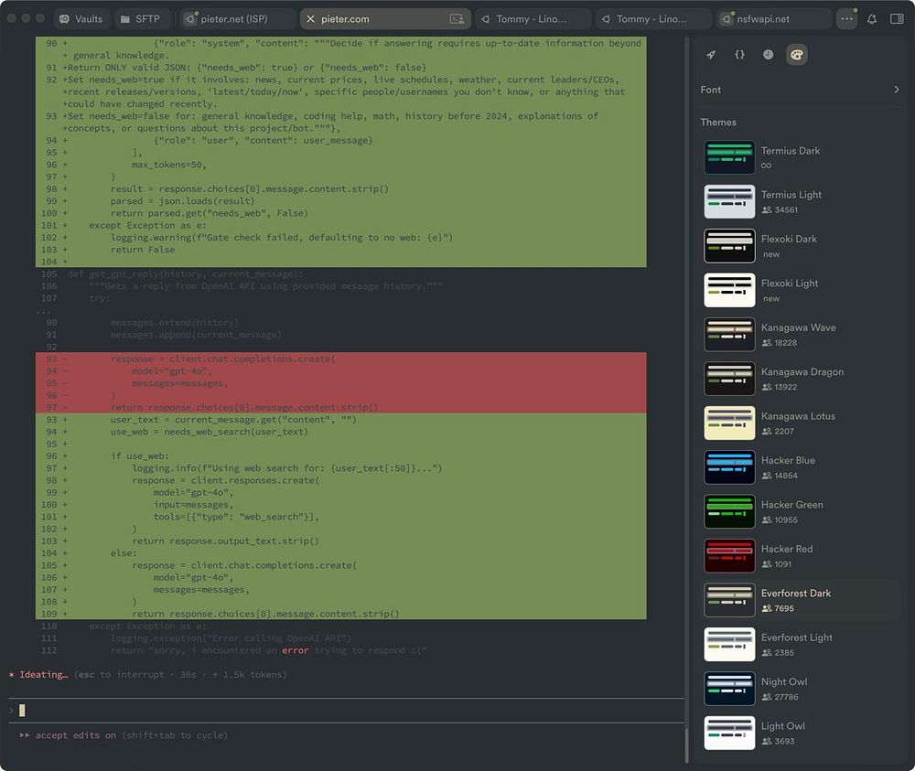This screenshot has height=771, width=915.
Task: Apply the Light Owl theme thumbnail
Action: click(x=729, y=734)
